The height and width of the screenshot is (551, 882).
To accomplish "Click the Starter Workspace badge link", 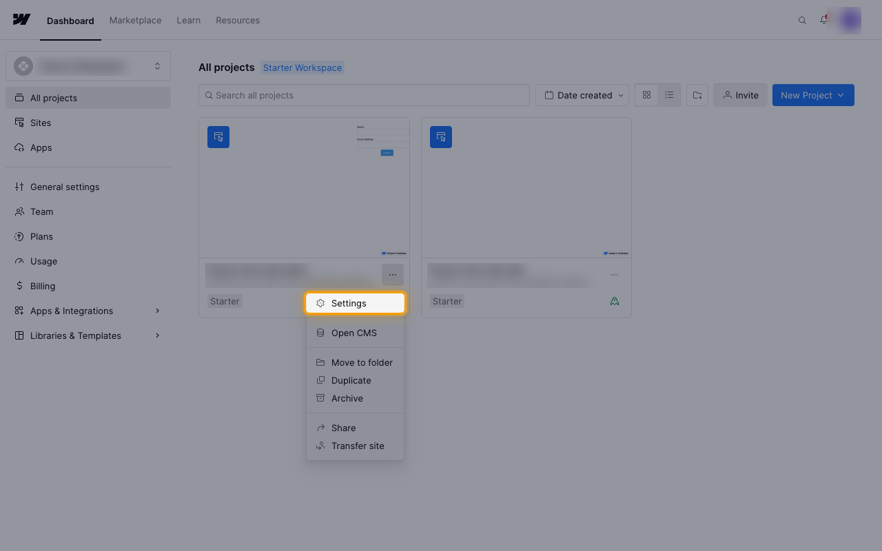I will (x=302, y=67).
